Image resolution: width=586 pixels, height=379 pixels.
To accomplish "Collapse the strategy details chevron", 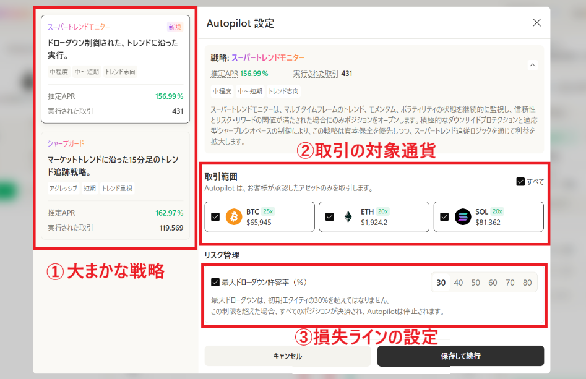I will click(532, 65).
